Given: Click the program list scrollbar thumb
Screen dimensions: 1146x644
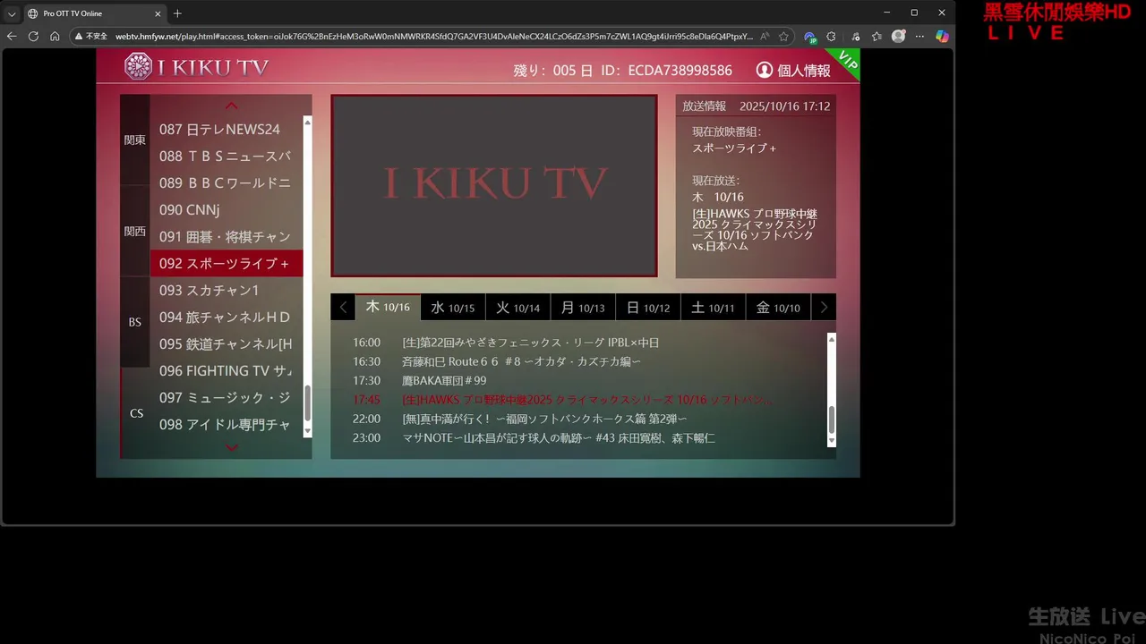Looking at the screenshot, I should 831,419.
